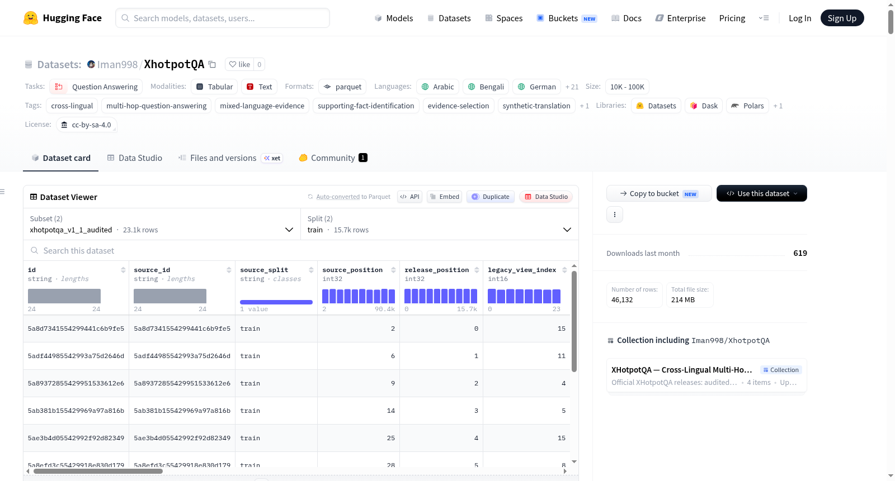Viewport: 895px width, 481px height.
Task: Select the German language tag
Action: pos(536,87)
